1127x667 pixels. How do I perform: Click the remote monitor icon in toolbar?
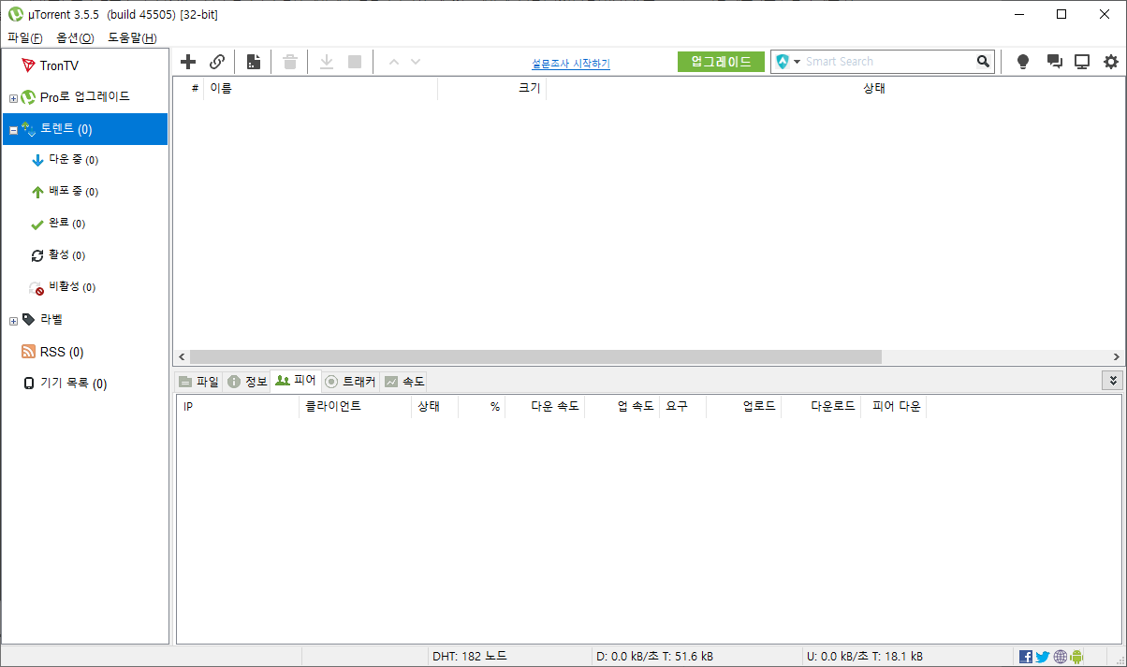tap(1082, 62)
